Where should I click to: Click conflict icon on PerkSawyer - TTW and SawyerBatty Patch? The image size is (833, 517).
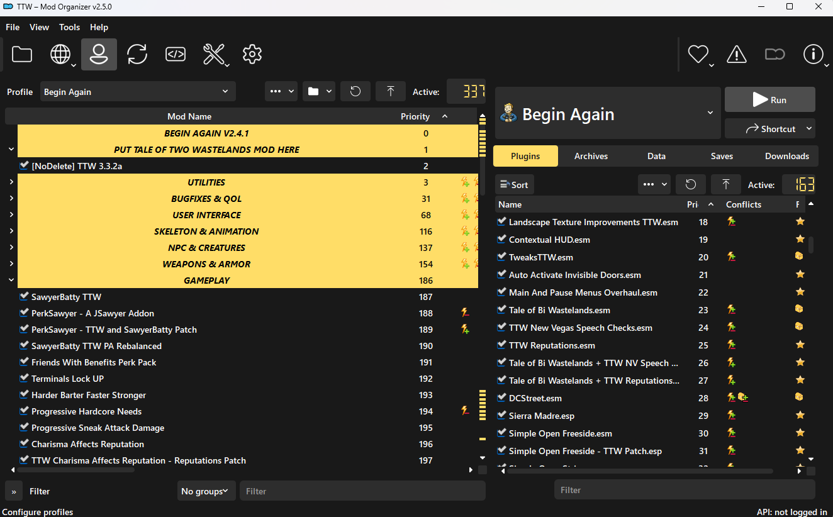465,329
